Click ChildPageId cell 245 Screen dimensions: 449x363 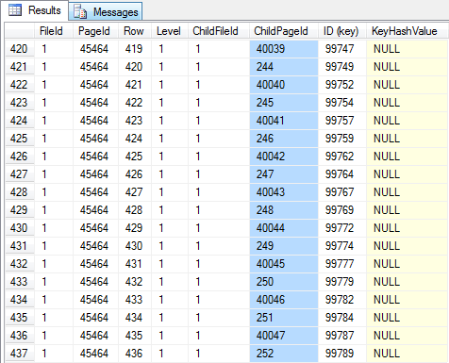tap(284, 103)
